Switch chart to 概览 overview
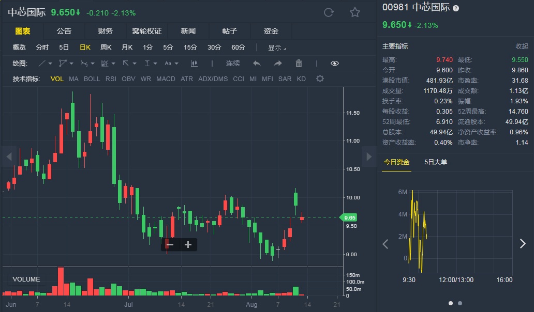The image size is (534, 312). 19,47
